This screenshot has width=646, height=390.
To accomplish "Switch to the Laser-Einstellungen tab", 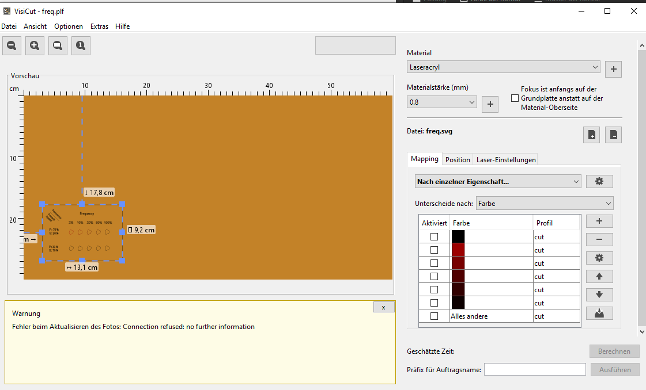I will [x=505, y=159].
